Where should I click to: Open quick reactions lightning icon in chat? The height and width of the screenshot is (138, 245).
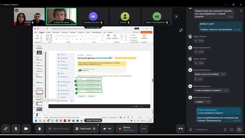225,130
